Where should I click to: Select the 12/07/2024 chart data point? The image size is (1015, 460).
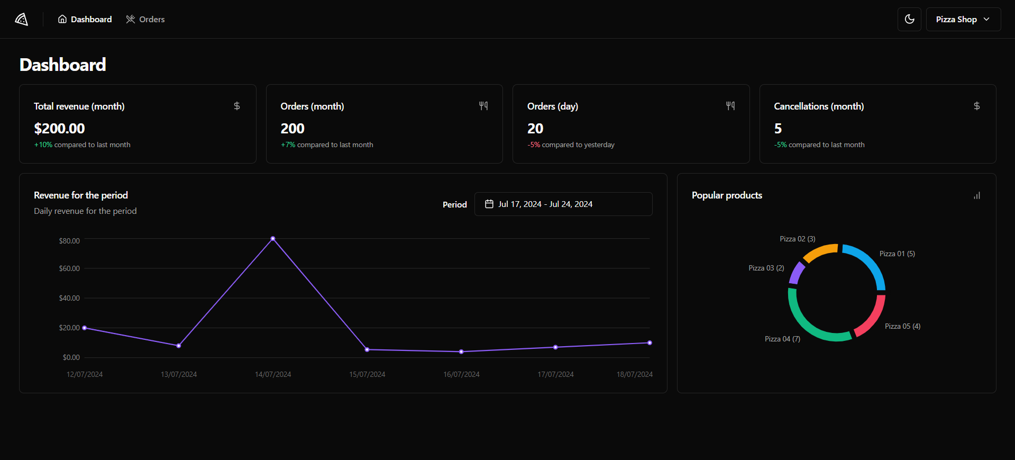[x=85, y=328]
